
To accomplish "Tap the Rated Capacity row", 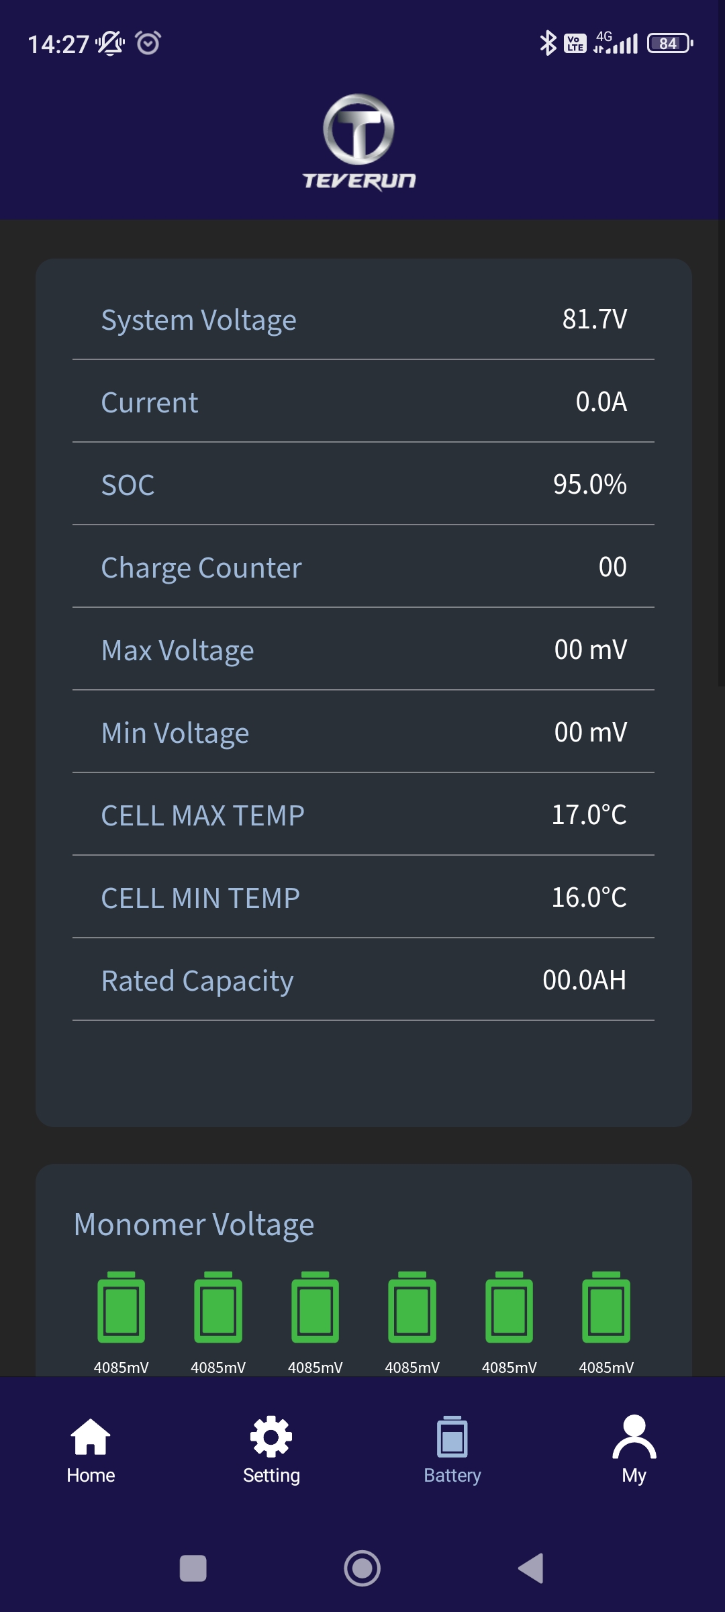I will point(363,981).
